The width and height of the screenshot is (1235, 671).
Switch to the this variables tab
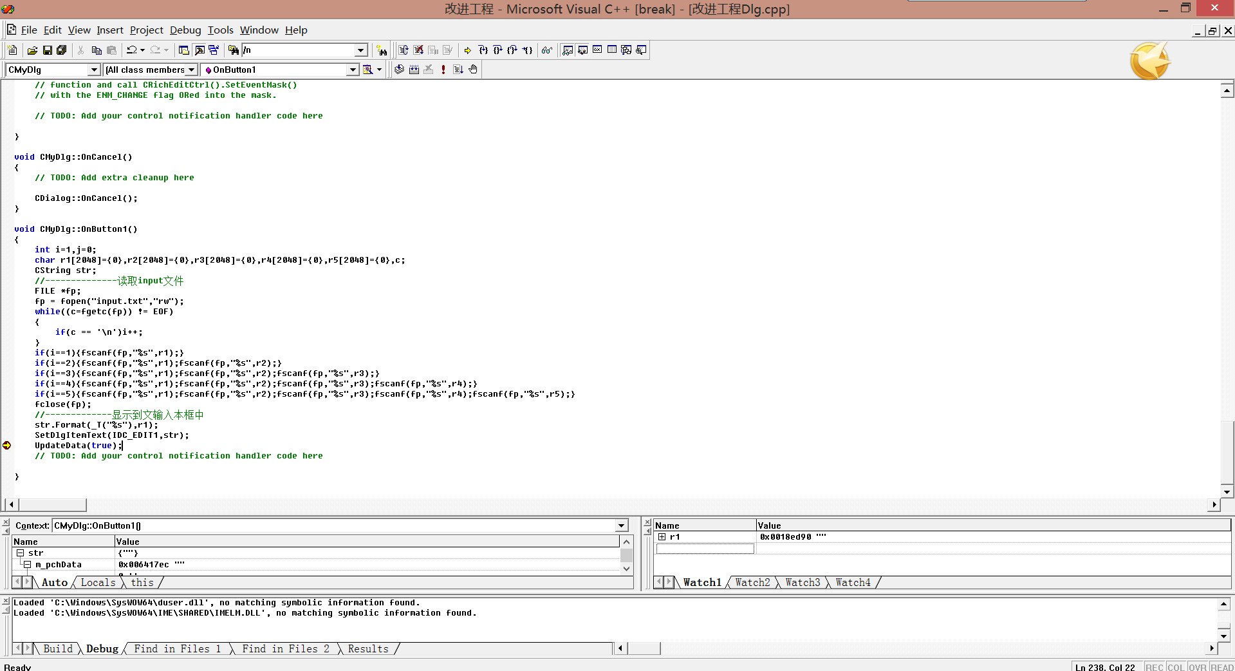pyautogui.click(x=142, y=583)
